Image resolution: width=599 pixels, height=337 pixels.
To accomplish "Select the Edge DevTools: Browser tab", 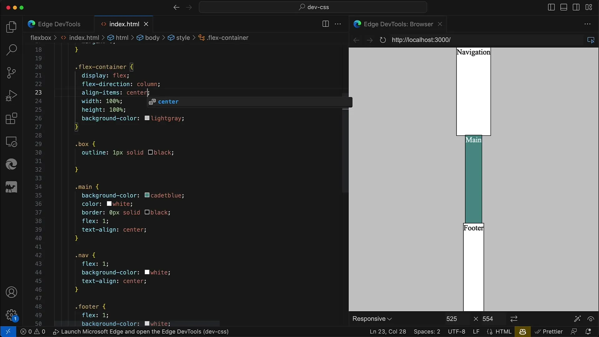I will (398, 24).
